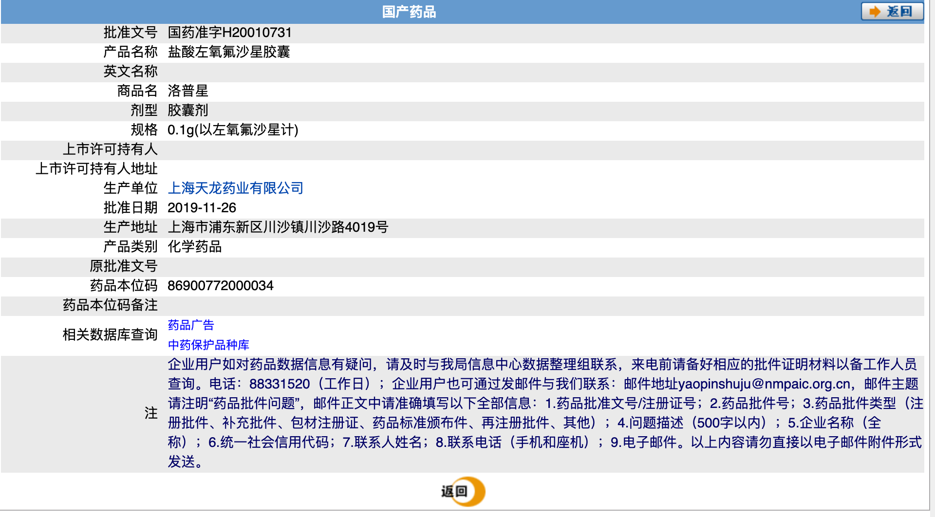Select production address 上海市浦东新区川沙镇川沙路4019号
Image resolution: width=935 pixels, height=517 pixels.
pos(278,227)
